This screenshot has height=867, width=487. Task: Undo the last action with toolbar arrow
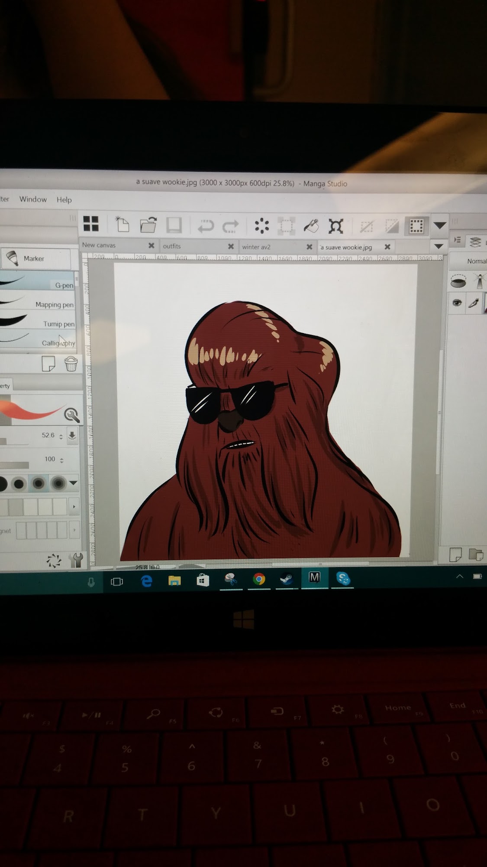(x=205, y=226)
